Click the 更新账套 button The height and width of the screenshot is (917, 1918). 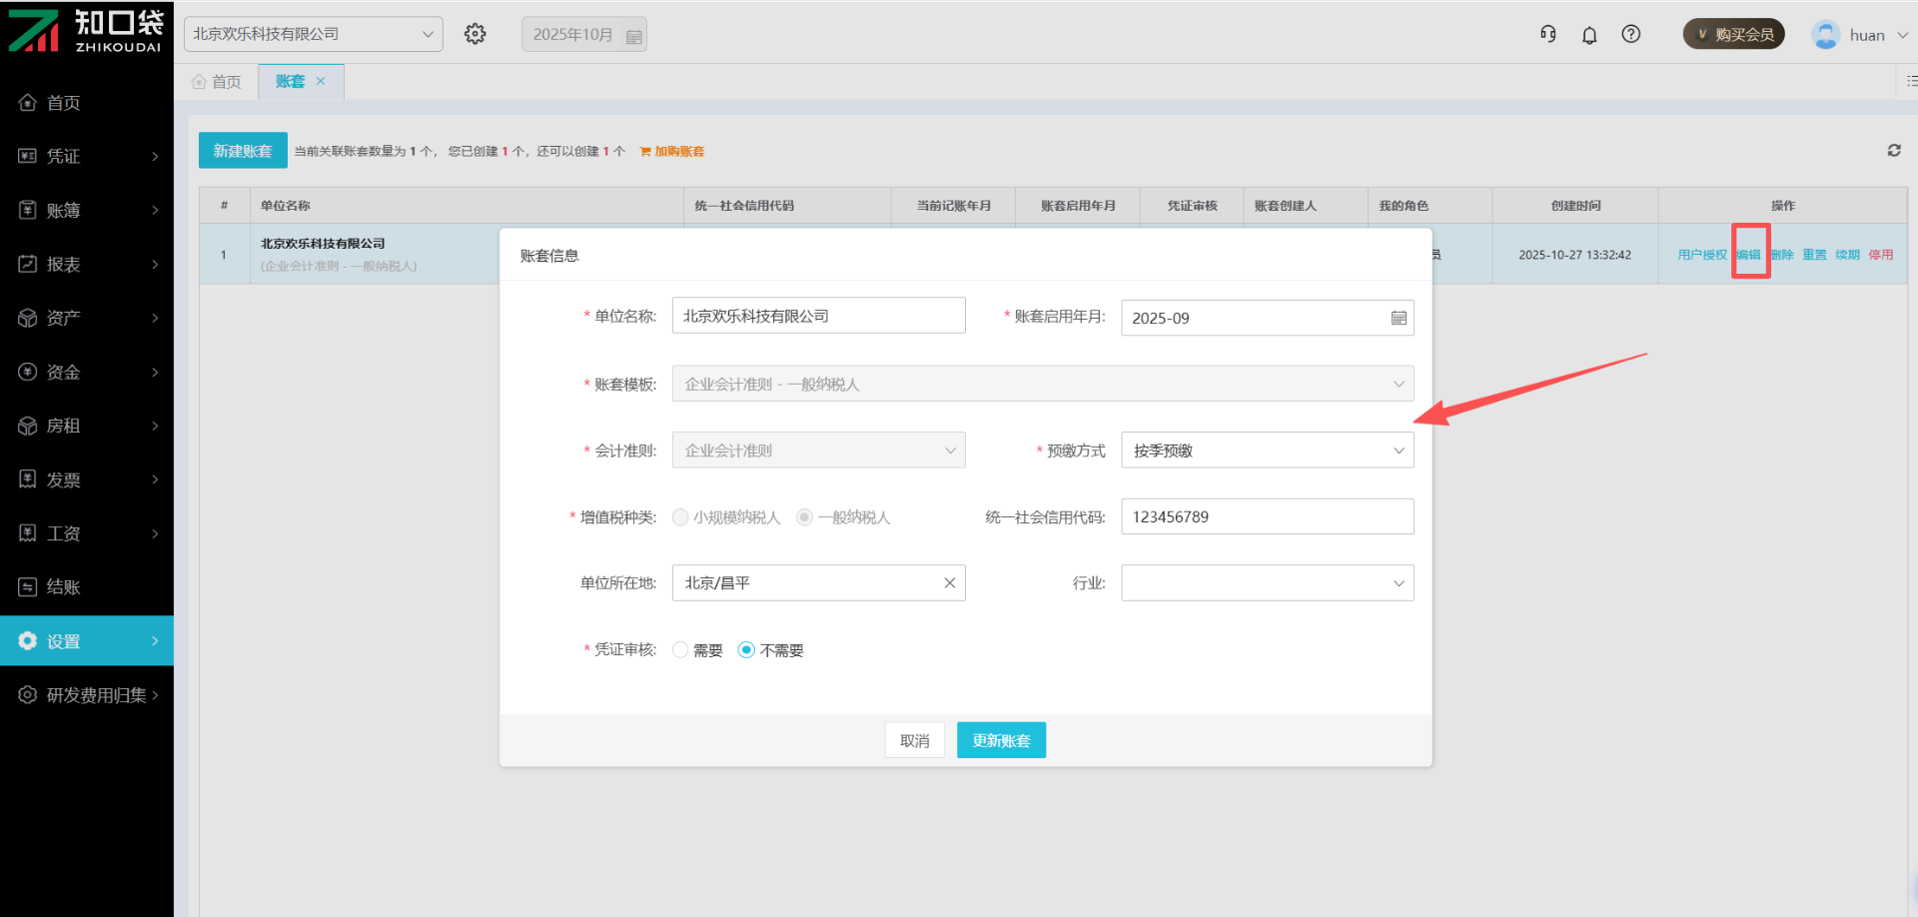tap(1001, 740)
